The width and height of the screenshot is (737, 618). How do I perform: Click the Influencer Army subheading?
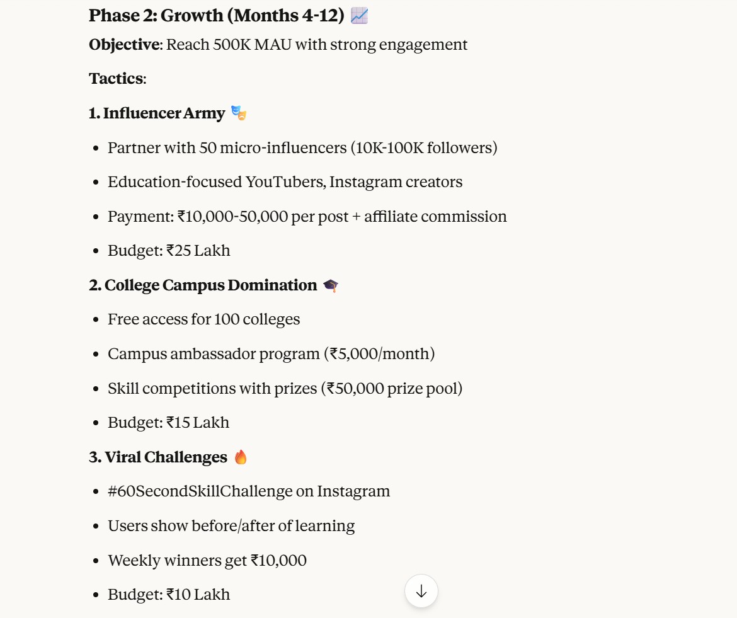(x=157, y=113)
